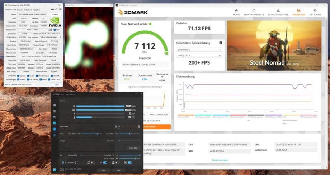Image resolution: width=330 pixels, height=175 pixels.
Task: Click the Geschätzte Spieleleistung info icon
Action: [221, 43]
